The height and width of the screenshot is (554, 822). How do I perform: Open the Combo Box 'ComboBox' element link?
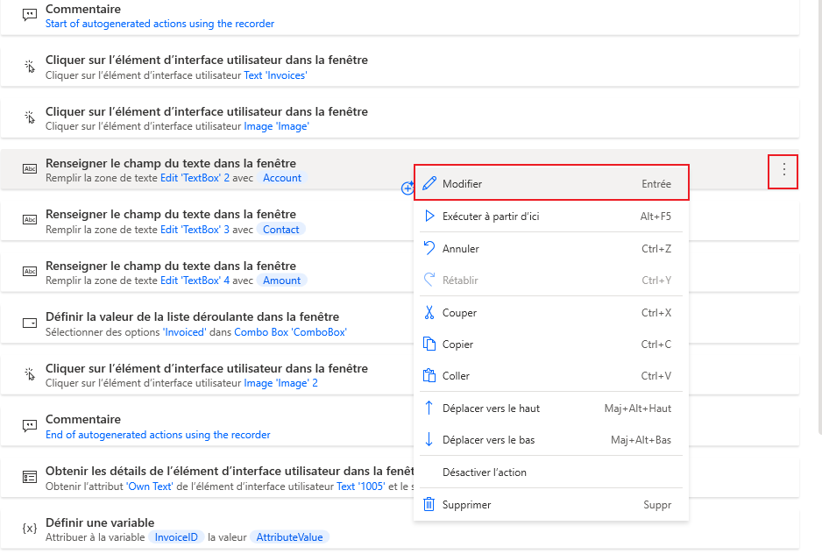click(x=290, y=332)
